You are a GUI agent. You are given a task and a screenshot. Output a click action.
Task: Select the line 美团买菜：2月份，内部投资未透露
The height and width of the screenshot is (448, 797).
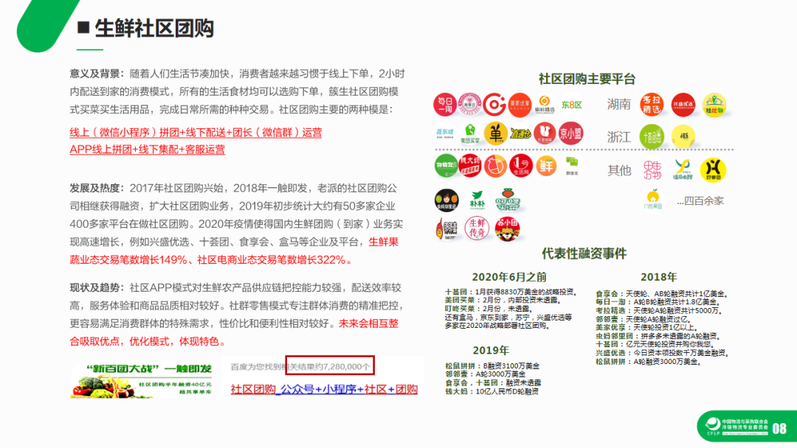pyautogui.click(x=503, y=301)
